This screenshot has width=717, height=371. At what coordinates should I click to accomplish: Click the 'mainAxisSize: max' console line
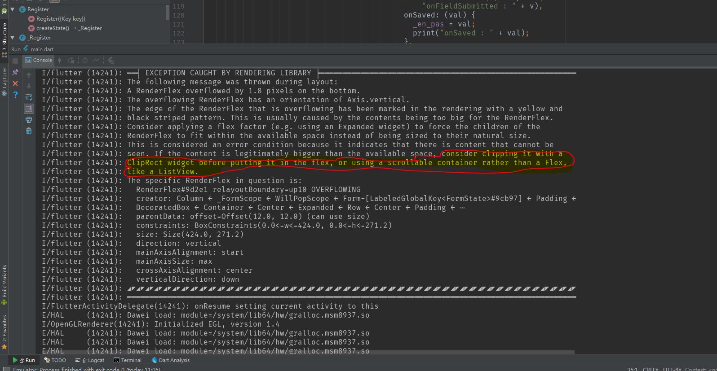(174, 261)
